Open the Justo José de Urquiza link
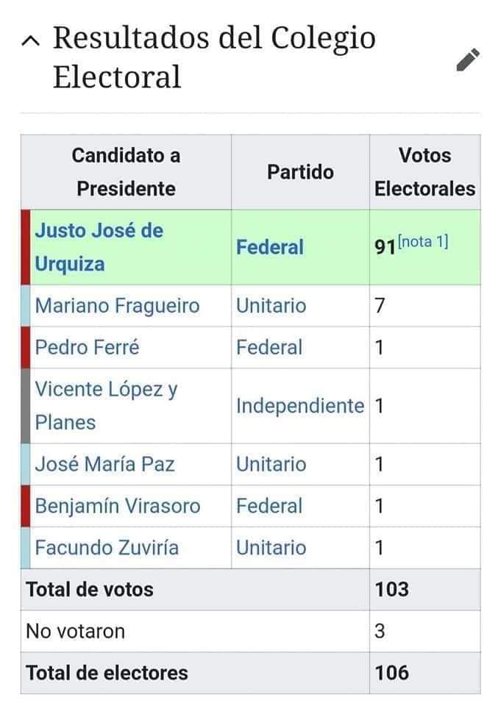This screenshot has width=501, height=706. pyautogui.click(x=99, y=247)
